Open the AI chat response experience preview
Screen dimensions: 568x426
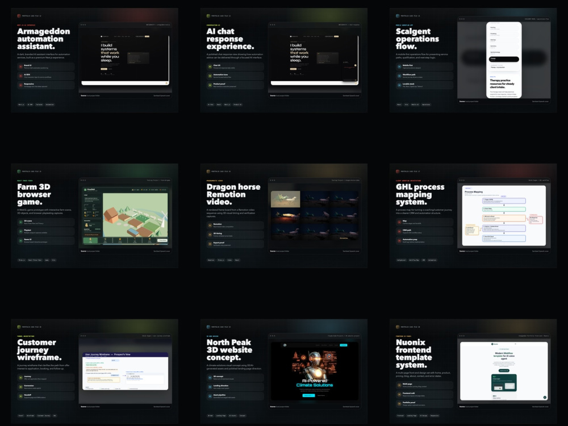pyautogui.click(x=315, y=60)
